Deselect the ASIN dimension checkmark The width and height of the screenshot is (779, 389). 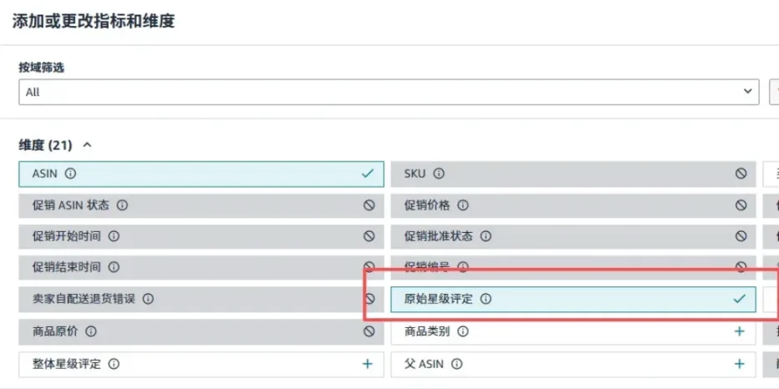click(368, 174)
